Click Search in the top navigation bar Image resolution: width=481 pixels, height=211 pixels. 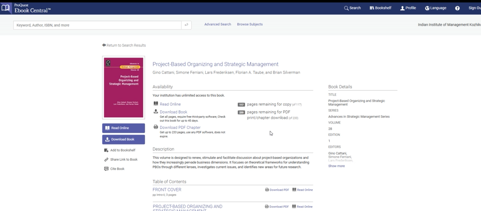(352, 8)
